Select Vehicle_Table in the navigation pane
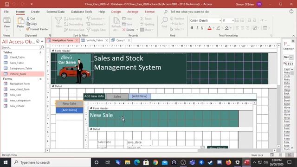This screenshot has height=167, width=297. 18,74
